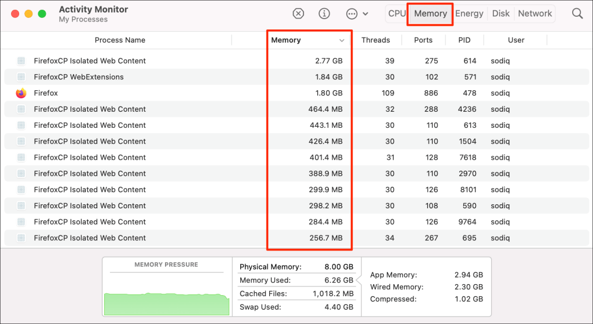
Task: Toggle sort arrow in Memory column header
Action: [342, 41]
